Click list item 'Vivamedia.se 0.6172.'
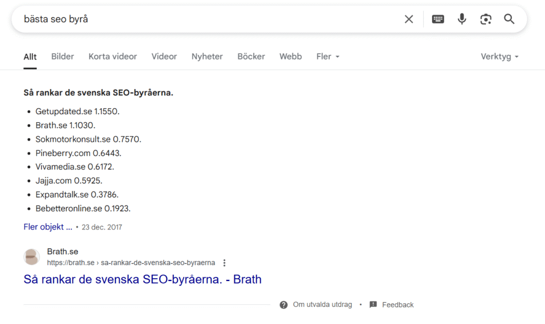The image size is (545, 324). pyautogui.click(x=75, y=167)
